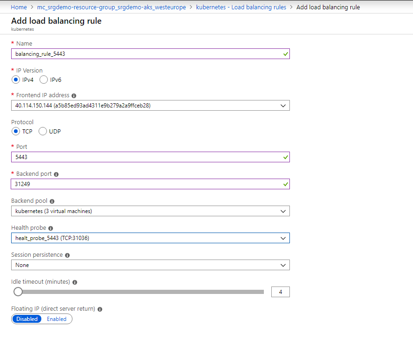
Task: Open the Backend pool dropdown
Action: [x=283, y=211]
